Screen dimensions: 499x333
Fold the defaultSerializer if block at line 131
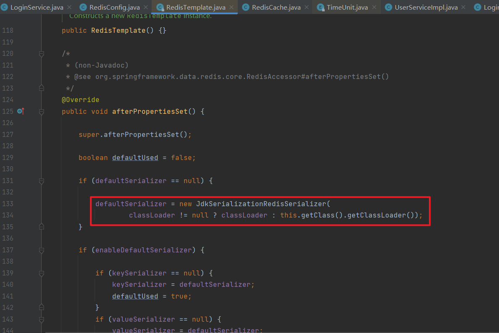point(41,181)
